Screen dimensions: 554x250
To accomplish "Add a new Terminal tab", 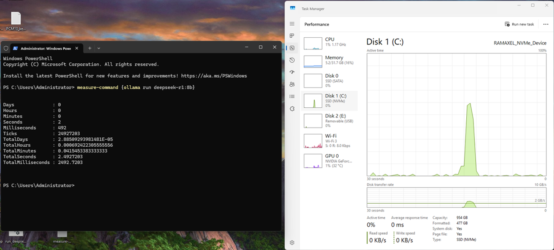I will (x=89, y=48).
